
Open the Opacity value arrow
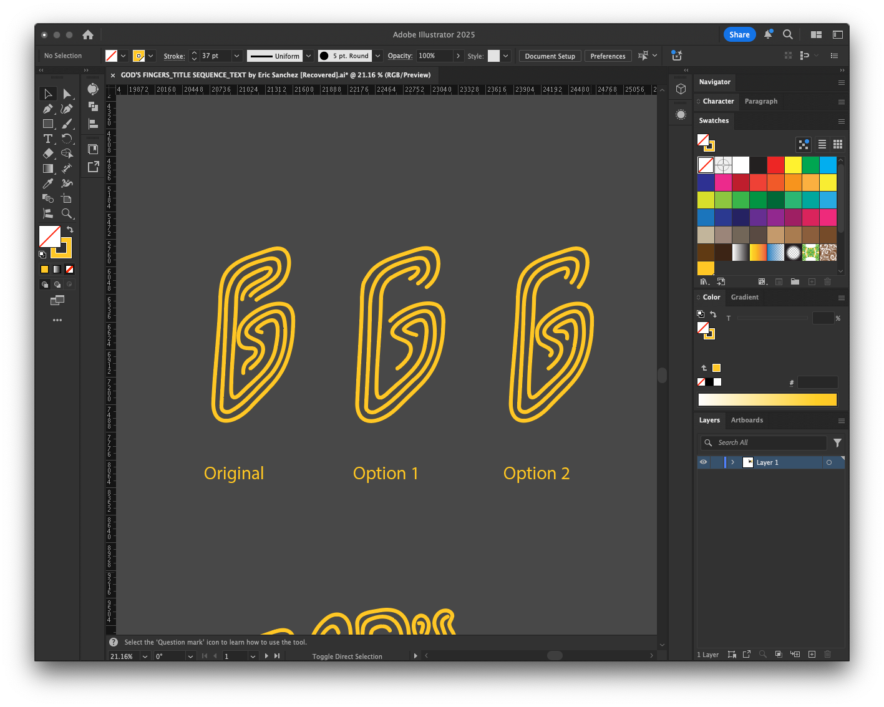459,56
